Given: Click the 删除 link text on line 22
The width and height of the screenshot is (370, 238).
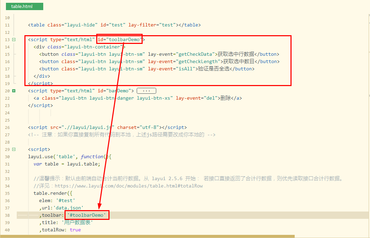Looking at the screenshot, I should tap(226, 98).
